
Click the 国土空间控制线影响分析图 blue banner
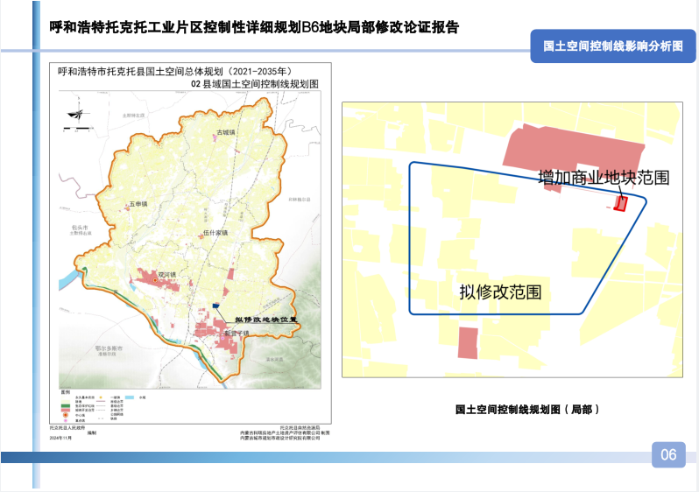point(611,47)
